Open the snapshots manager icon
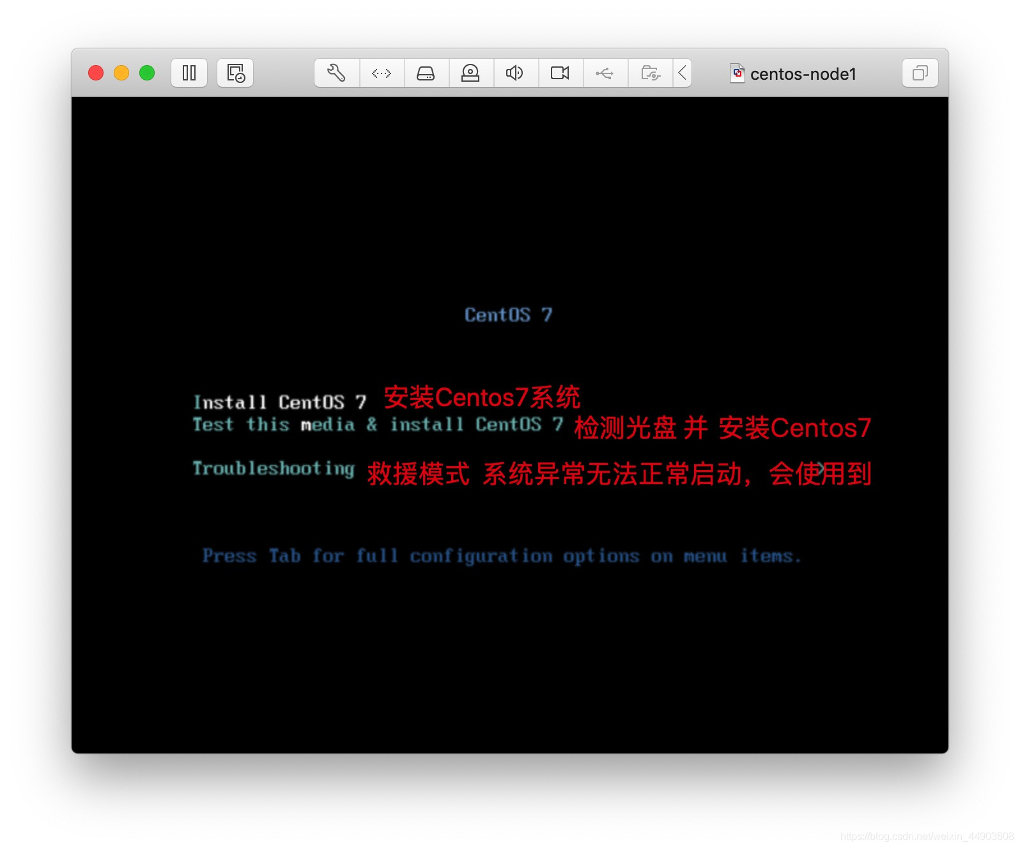The width and height of the screenshot is (1020, 848). pos(235,73)
